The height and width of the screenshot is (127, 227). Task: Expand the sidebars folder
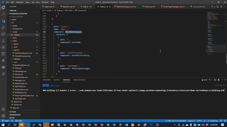[x=17, y=59]
